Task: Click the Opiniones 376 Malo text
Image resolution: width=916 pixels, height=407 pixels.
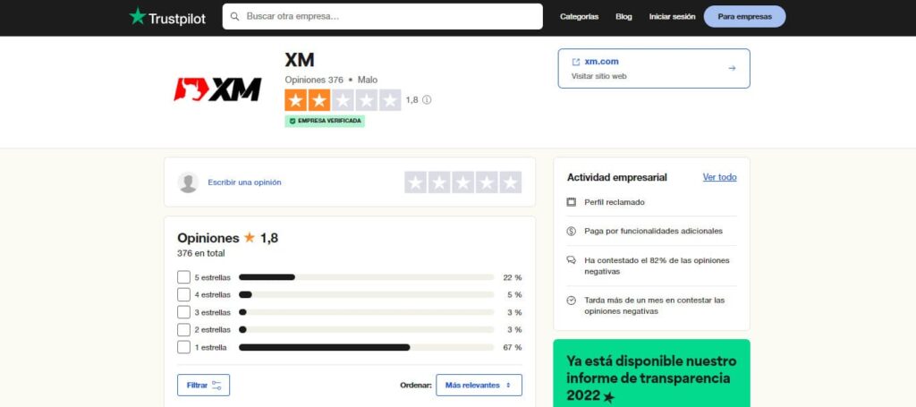Action: pyautogui.click(x=331, y=80)
